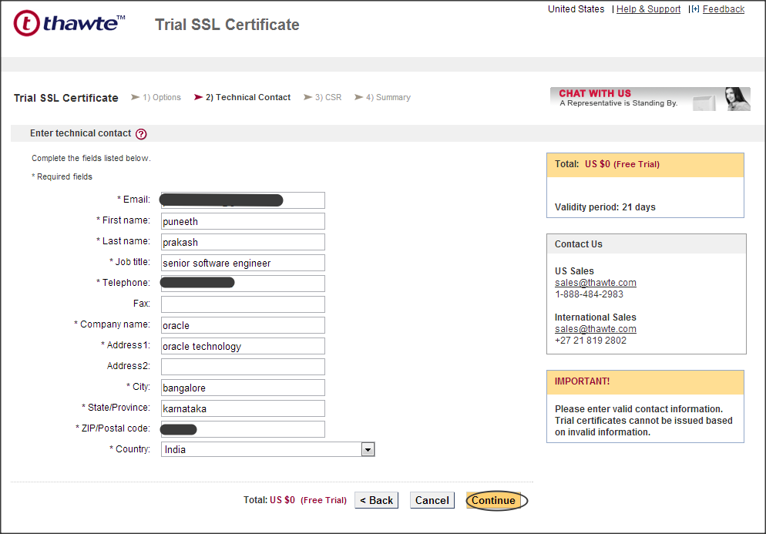This screenshot has width=766, height=534.
Task: Open the Chat With Us banner
Action: click(650, 99)
